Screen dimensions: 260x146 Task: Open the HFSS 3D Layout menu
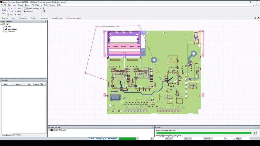click(x=36, y=5)
